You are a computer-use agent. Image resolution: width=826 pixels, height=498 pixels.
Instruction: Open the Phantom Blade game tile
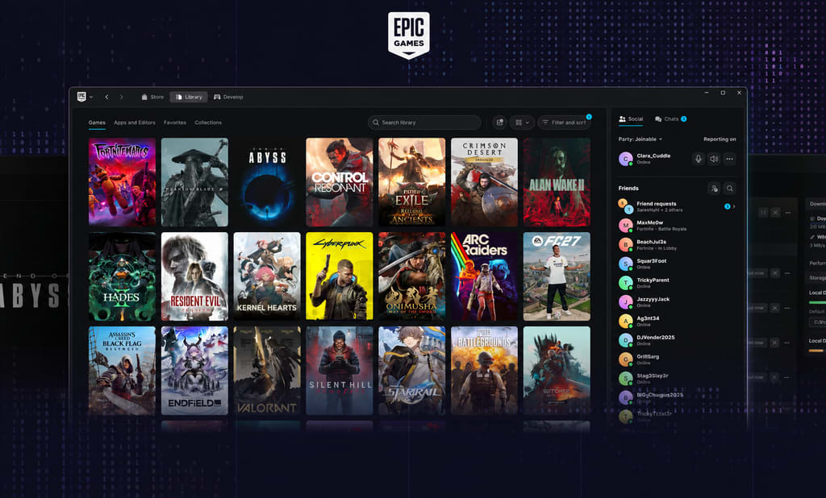pos(194,182)
